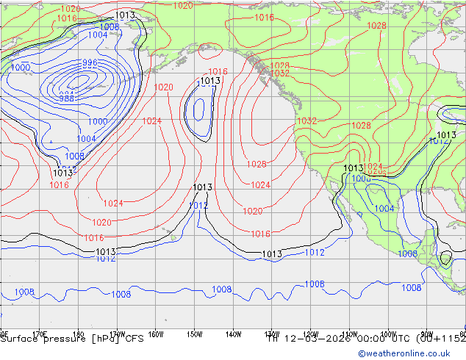Click the 1016 isobar label over Alaska
Image resolution: width=466 pixels, height=360 pixels.
[x=264, y=17]
